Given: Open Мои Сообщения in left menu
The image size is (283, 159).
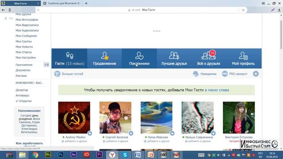Looking at the screenshot, I should [x=26, y=36].
